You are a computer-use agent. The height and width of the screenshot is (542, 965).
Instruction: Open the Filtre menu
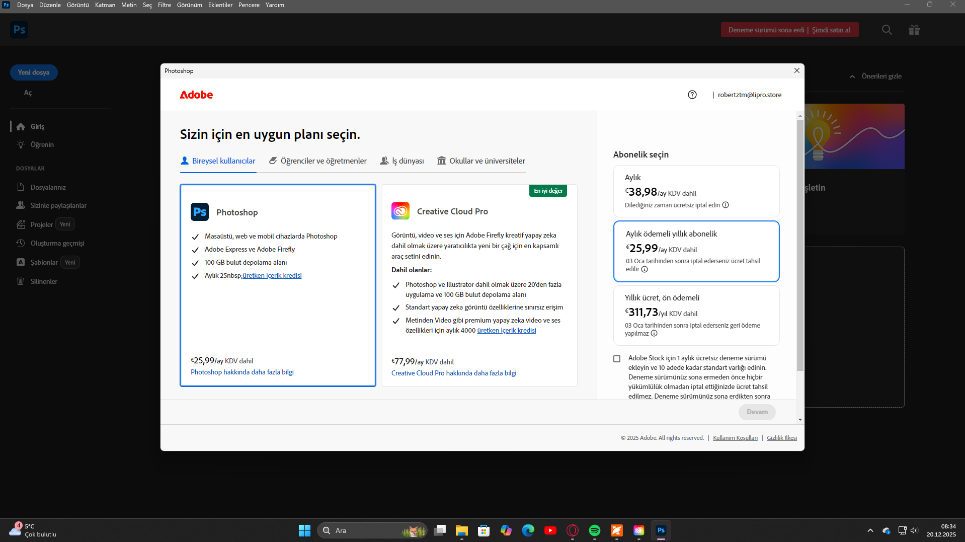(165, 5)
